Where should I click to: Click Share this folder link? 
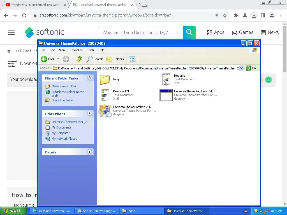(63, 100)
